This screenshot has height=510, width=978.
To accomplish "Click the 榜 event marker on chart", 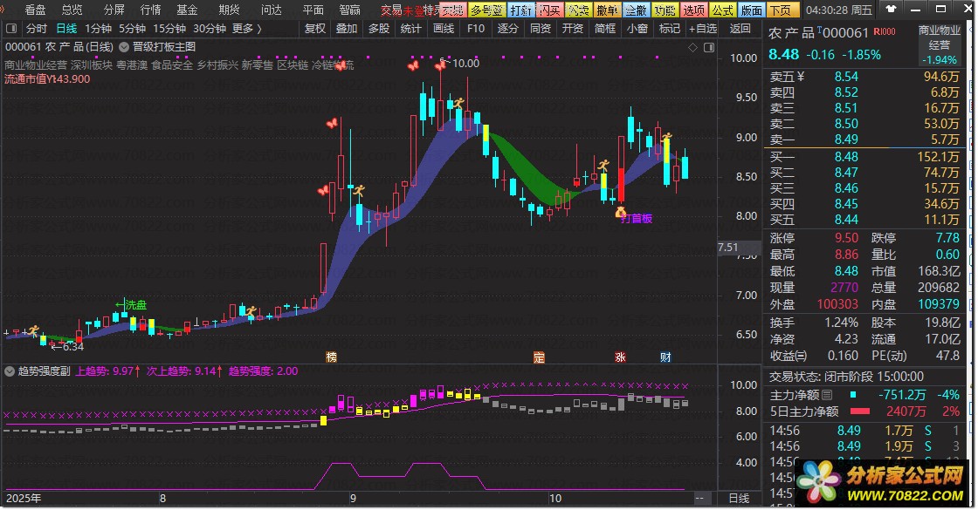I will tap(332, 357).
